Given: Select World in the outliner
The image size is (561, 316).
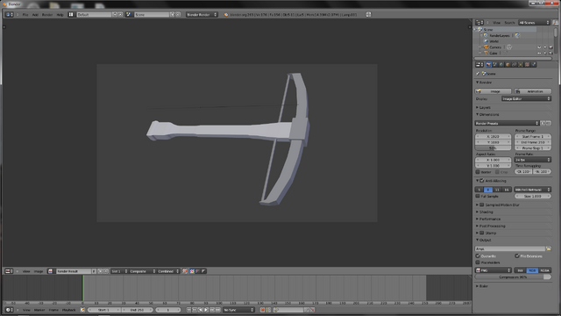Looking at the screenshot, I should tap(494, 41).
